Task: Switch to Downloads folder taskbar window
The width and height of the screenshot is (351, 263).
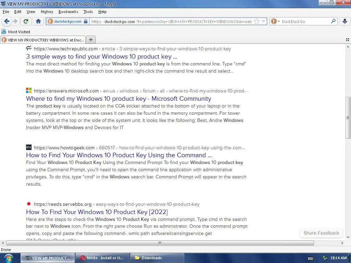Action: 157,258
